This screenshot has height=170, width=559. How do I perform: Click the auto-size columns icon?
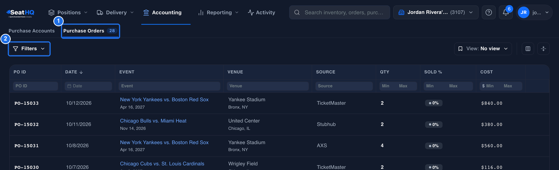543,49
